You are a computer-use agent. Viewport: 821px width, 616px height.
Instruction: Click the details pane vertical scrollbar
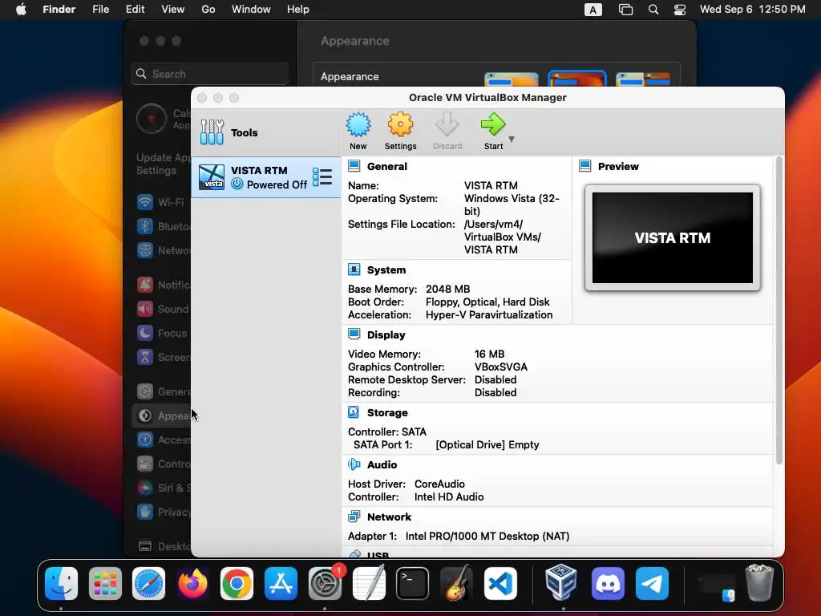pyautogui.click(x=779, y=310)
